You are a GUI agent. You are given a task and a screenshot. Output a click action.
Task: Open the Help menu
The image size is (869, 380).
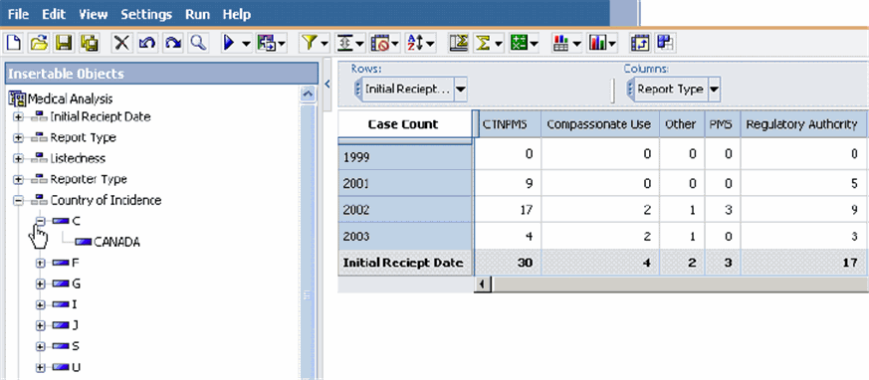point(237,14)
